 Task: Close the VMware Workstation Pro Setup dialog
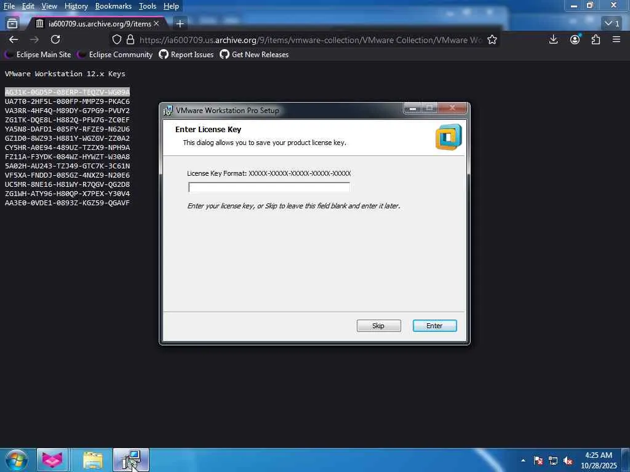pyautogui.click(x=452, y=108)
